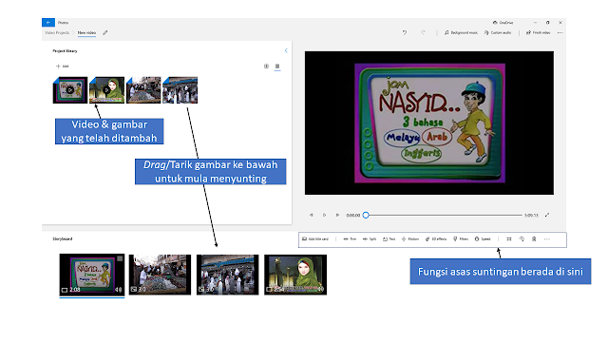Select the Trim tool
This screenshot has height=342, width=608.
[x=350, y=239]
